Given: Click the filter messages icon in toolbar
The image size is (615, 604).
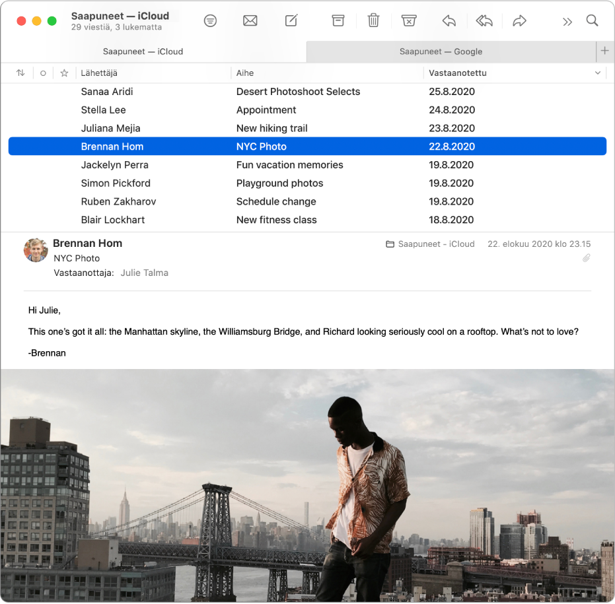Looking at the screenshot, I should point(210,21).
